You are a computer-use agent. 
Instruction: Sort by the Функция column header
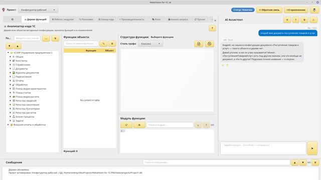click(x=91, y=50)
